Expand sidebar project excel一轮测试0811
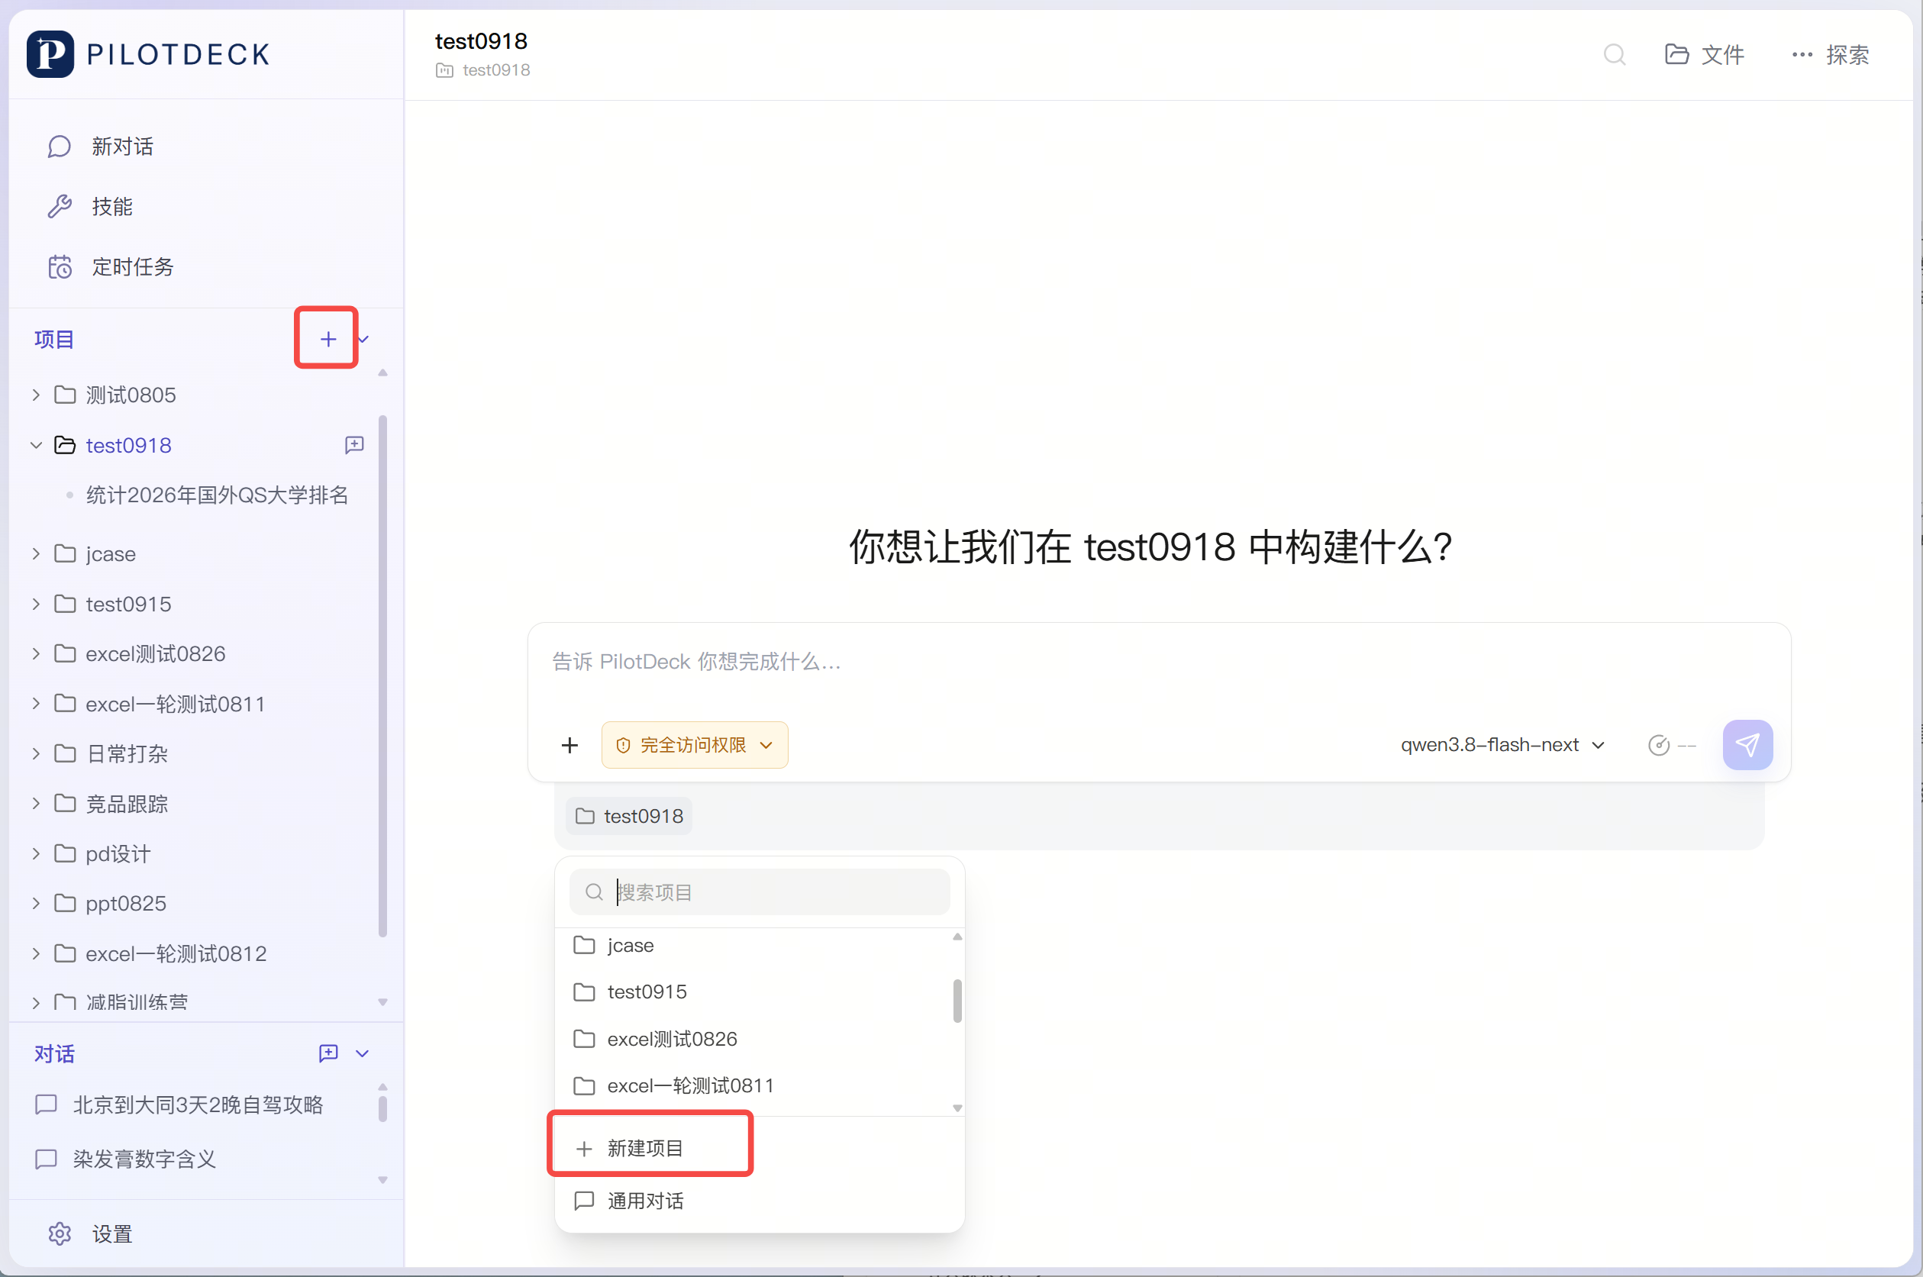 coord(36,704)
